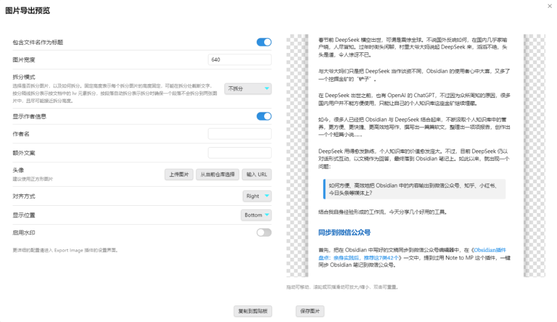The image size is (557, 322).
Task: Click the 建议使用正方形图片 hint text
Action: [x=32, y=179]
